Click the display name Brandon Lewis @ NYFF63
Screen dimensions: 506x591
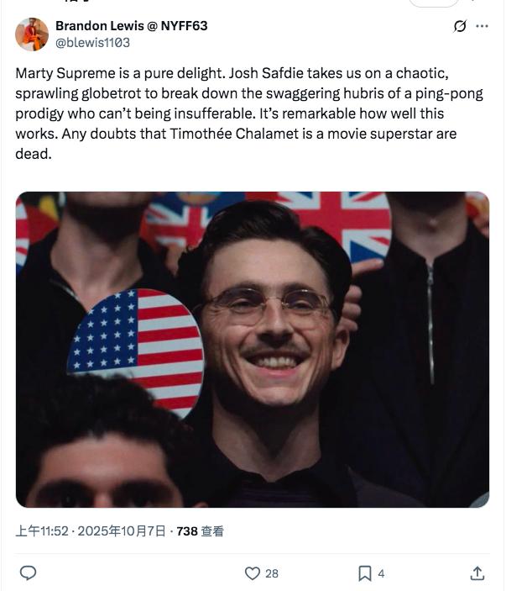point(131,26)
